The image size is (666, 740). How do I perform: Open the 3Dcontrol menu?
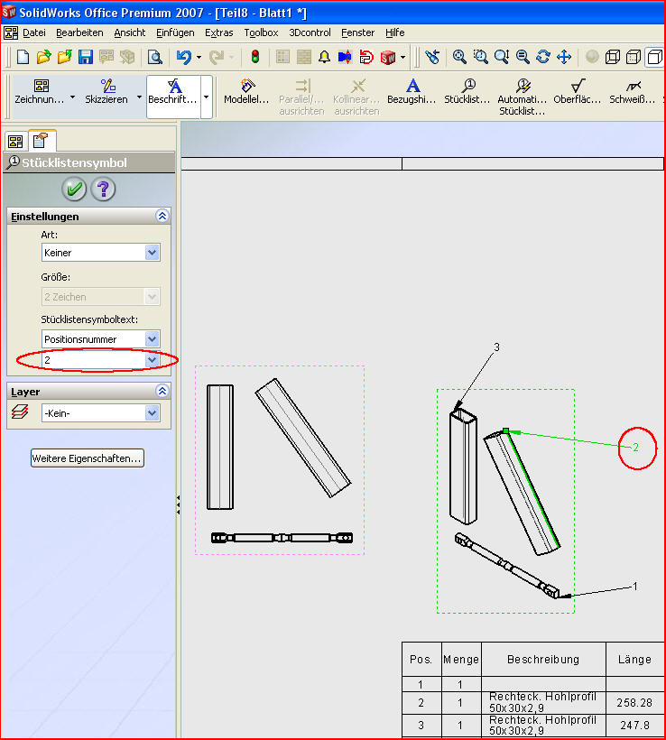tap(310, 32)
